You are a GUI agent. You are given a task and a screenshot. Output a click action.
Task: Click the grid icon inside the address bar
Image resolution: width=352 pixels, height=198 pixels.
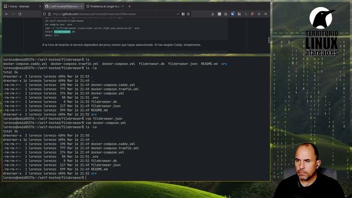183,14
